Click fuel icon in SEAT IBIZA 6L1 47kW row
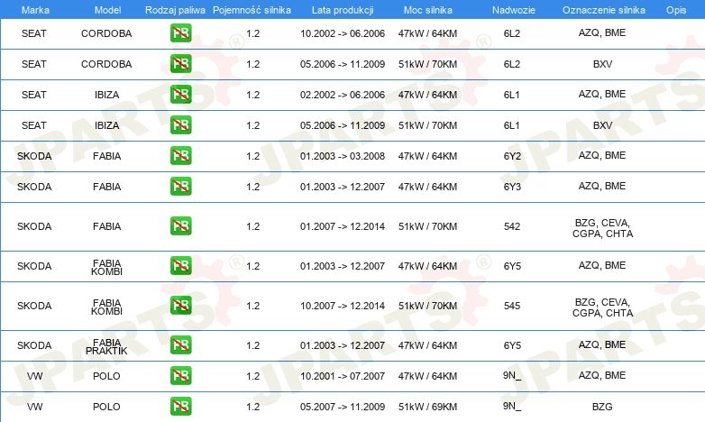Screen dimensions: 705x422 [x=180, y=95]
